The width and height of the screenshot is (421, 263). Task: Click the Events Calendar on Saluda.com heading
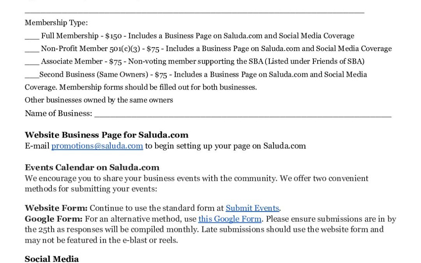(x=92, y=168)
